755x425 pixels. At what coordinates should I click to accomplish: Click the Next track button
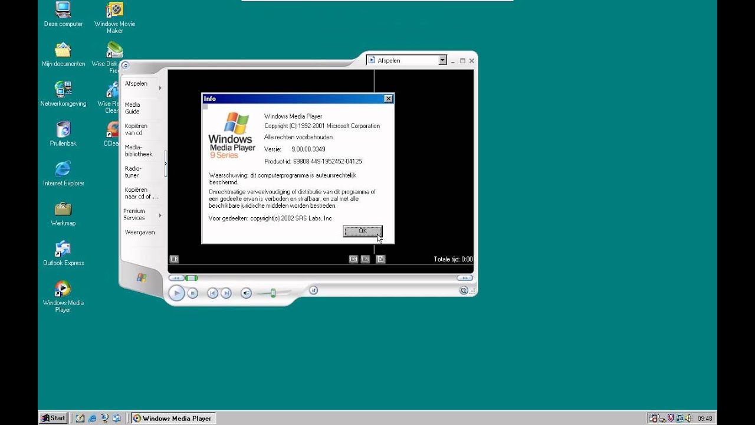click(226, 293)
